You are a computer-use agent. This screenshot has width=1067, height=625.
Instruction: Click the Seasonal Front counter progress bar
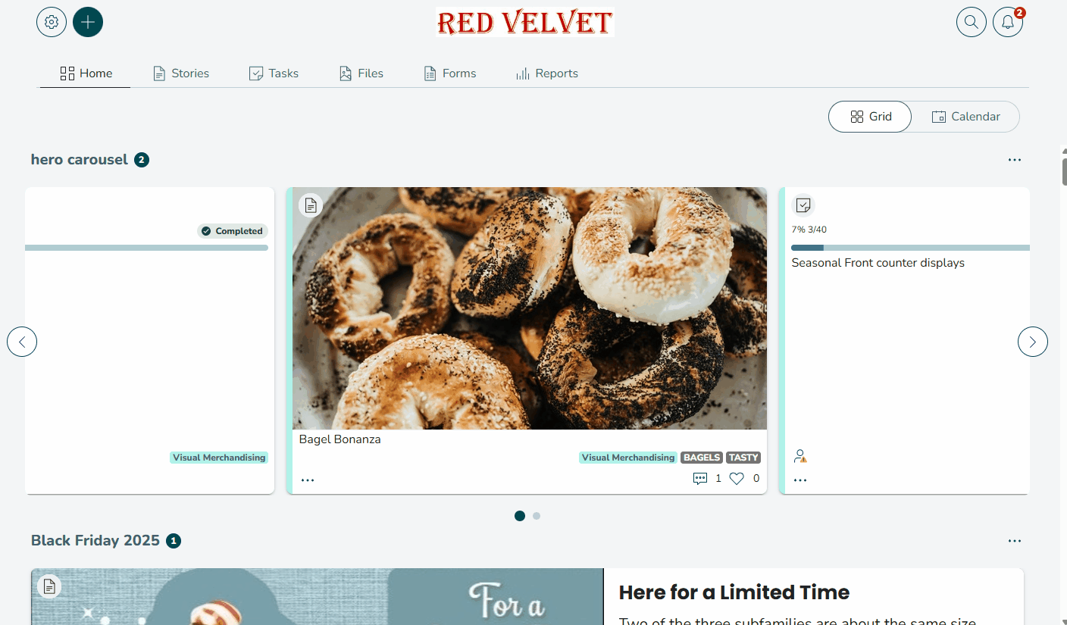click(x=910, y=248)
